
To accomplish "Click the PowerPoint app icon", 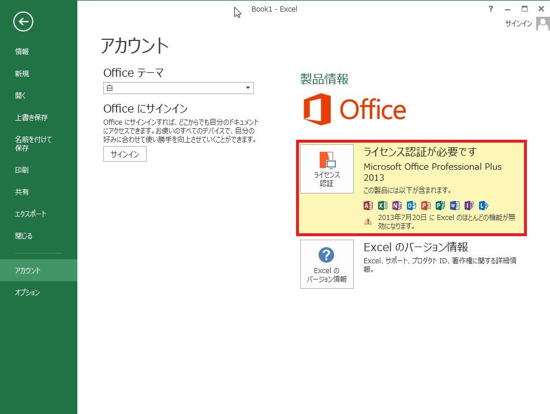I will click(425, 206).
